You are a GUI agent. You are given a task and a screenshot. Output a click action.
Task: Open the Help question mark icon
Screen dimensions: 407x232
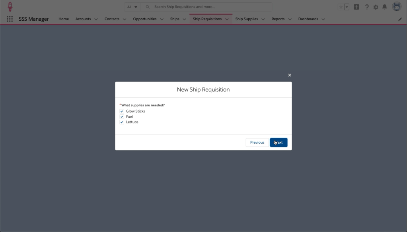[367, 7]
